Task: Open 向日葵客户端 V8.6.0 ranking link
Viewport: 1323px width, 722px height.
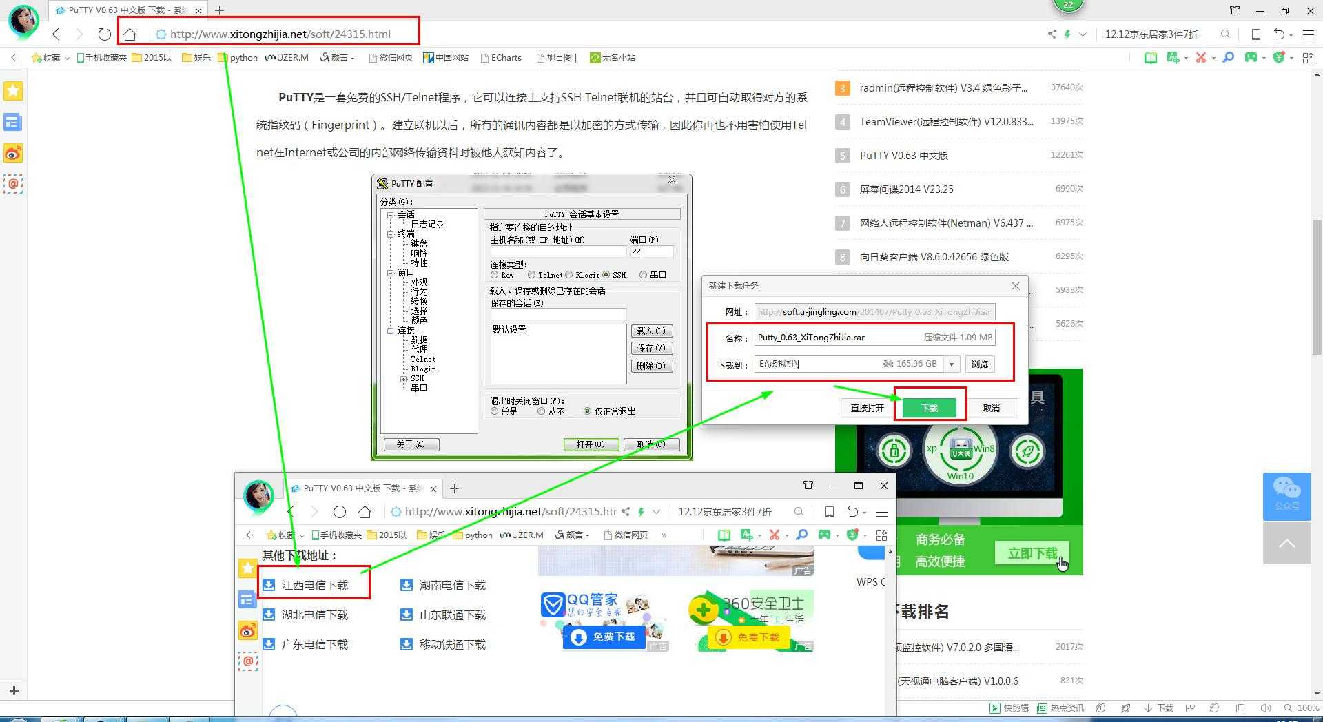Action: [x=934, y=257]
